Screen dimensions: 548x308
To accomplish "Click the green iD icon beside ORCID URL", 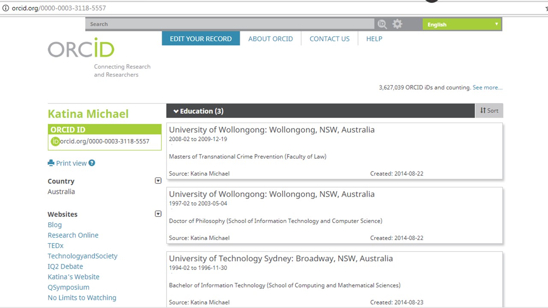I will 55,141.
